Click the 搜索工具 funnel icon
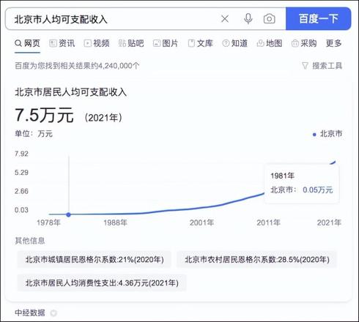Screen dimensions: 359x322 (x=305, y=66)
